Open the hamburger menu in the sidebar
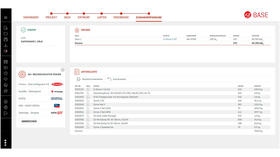 tap(6, 18)
